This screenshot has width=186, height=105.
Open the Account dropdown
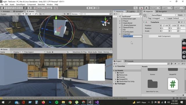pos(155,8)
